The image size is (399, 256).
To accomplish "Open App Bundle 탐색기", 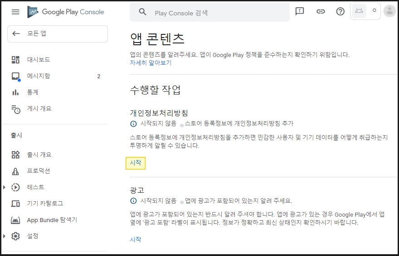I will pyautogui.click(x=52, y=220).
